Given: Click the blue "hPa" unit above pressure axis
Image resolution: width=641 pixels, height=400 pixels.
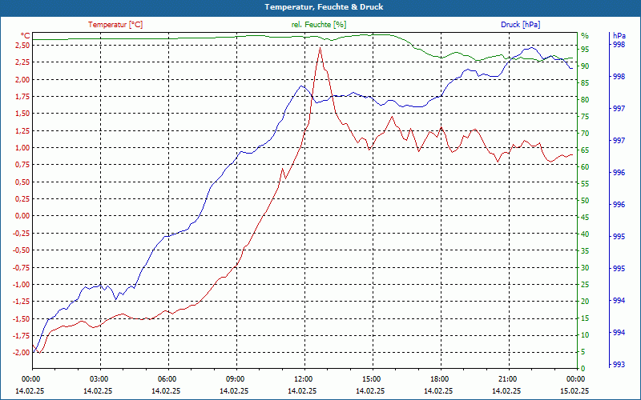Looking at the screenshot, I should click(619, 36).
